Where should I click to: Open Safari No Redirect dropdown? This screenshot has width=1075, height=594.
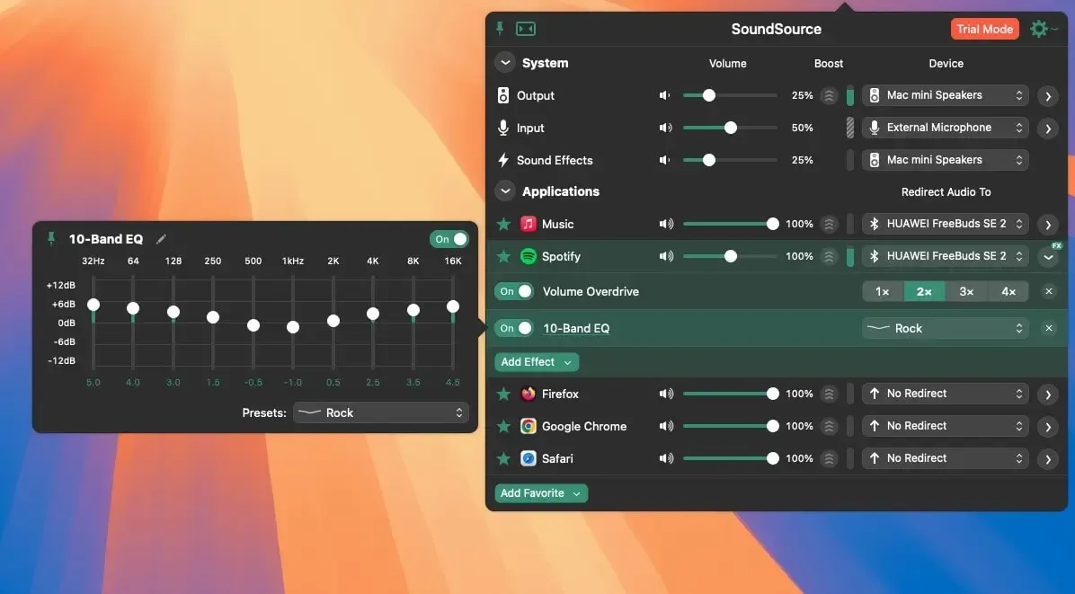tap(946, 458)
